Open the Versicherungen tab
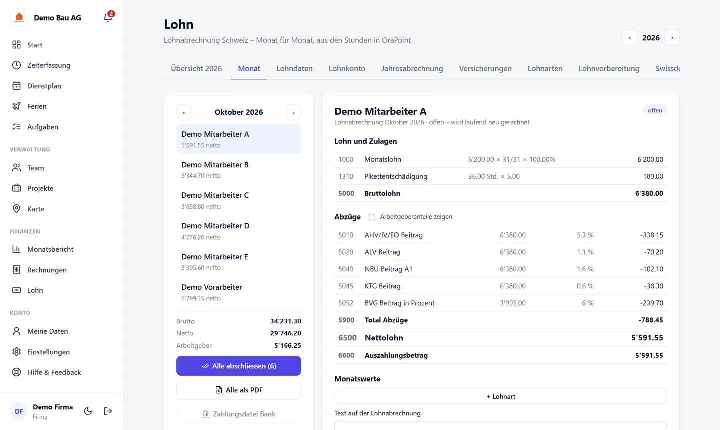The height and width of the screenshot is (430, 720). point(485,69)
